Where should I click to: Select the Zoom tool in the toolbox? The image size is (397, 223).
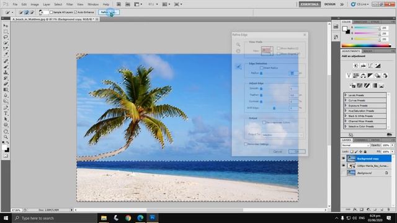coord(6,137)
